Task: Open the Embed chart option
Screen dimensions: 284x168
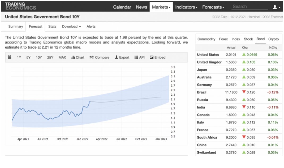Action: (158, 57)
